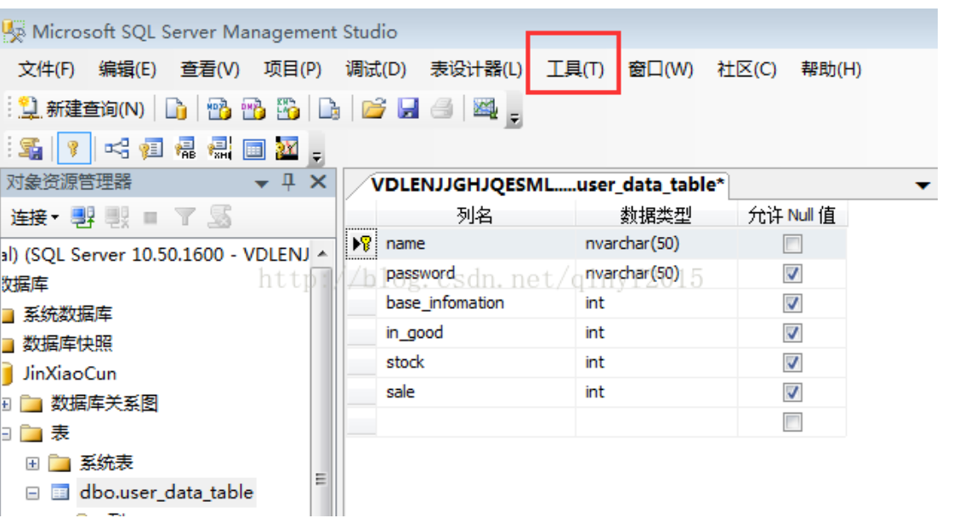Click the Relationships icon in table designer toolbar
The image size is (976, 518).
pyautogui.click(x=117, y=149)
